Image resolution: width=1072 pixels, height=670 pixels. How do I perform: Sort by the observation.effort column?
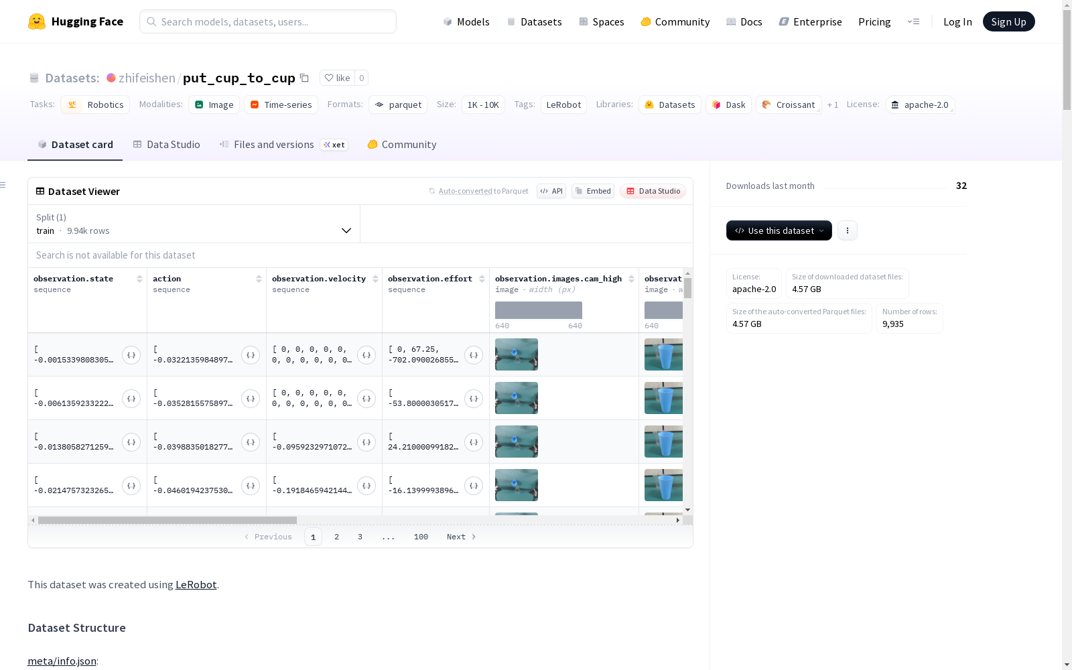coord(482,279)
